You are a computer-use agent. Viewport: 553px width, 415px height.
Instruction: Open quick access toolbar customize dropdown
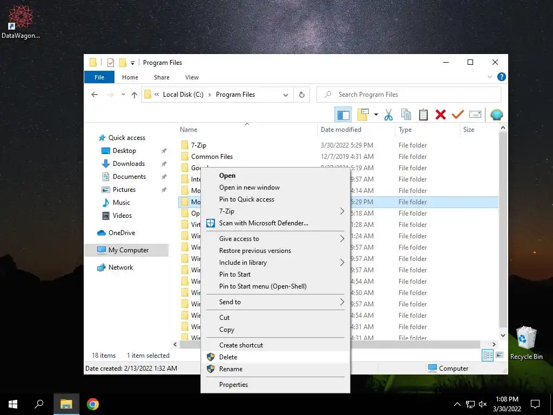click(133, 63)
